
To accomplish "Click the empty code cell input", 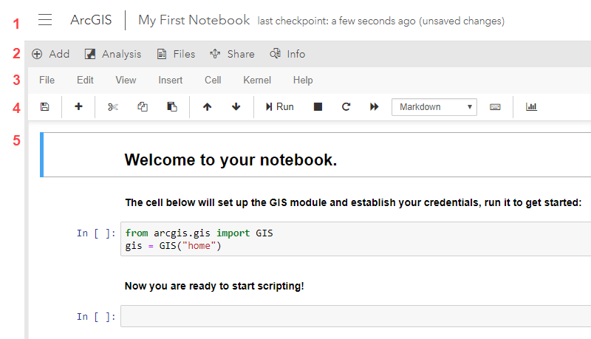I will pos(355,316).
